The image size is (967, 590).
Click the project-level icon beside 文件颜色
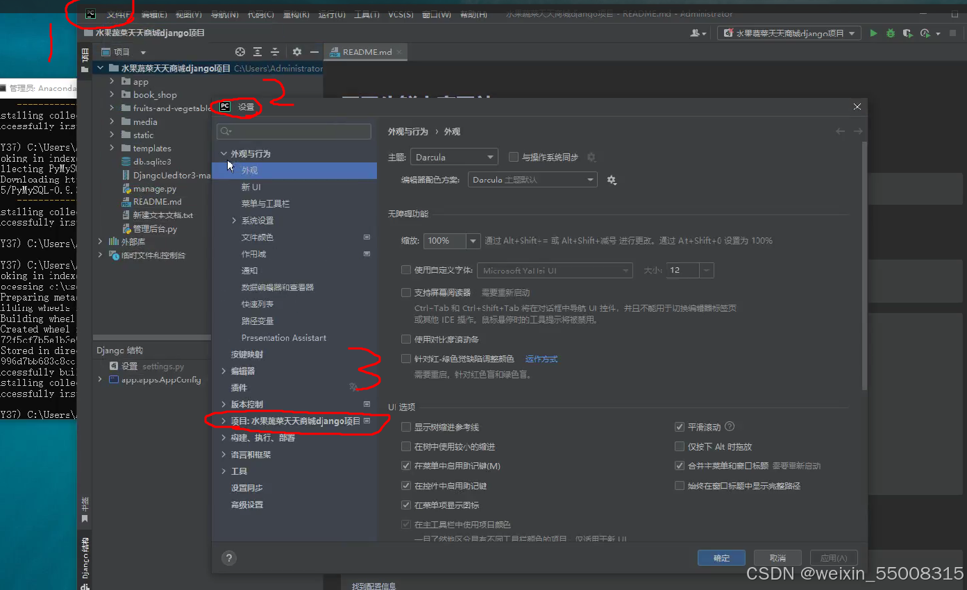(x=367, y=237)
